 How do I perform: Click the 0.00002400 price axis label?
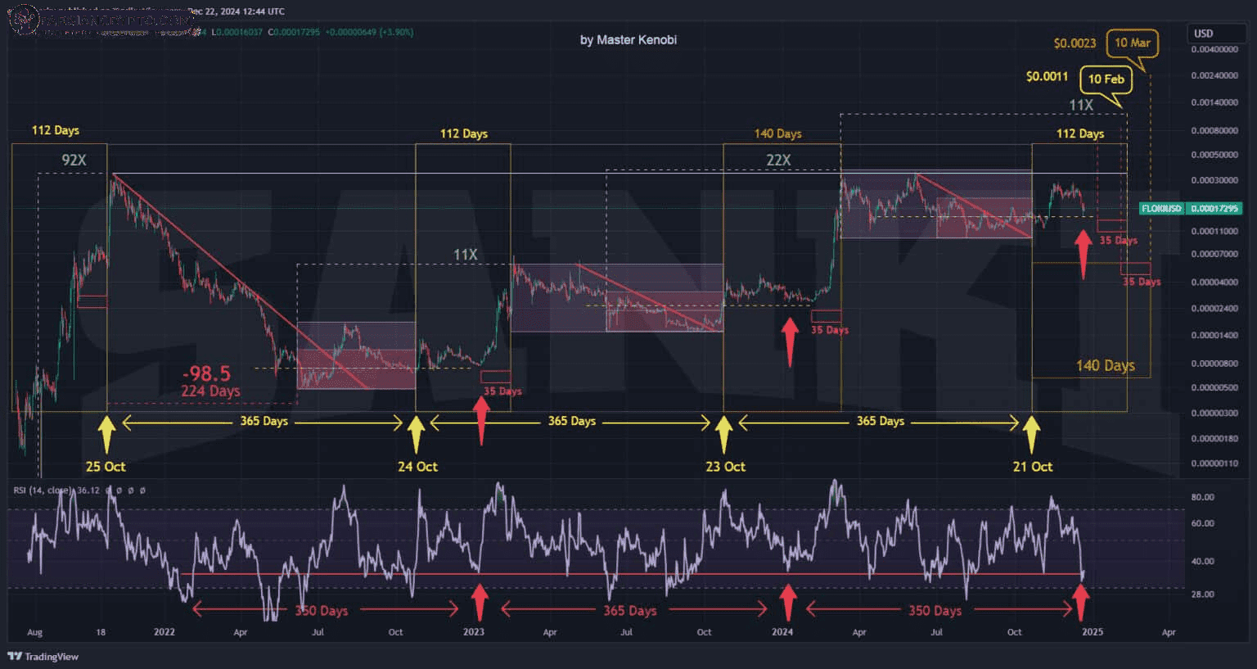click(x=1214, y=309)
